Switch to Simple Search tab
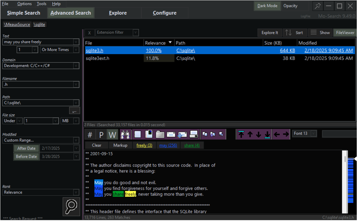357x221 pixels. click(x=23, y=13)
